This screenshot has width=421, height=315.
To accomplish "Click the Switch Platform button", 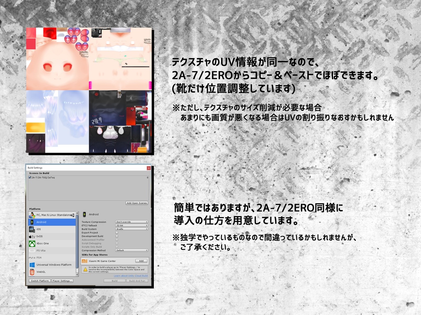I will [39, 281].
